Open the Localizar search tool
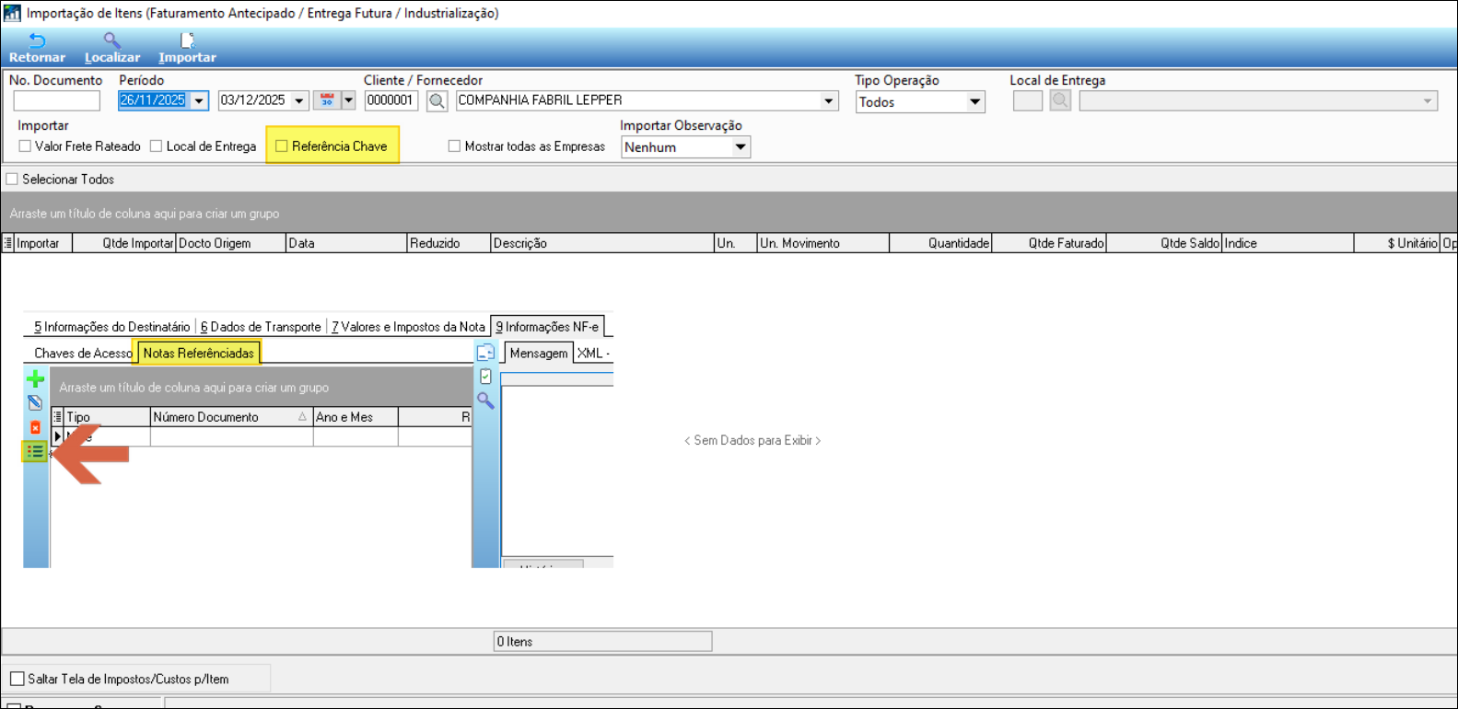 pos(111,41)
